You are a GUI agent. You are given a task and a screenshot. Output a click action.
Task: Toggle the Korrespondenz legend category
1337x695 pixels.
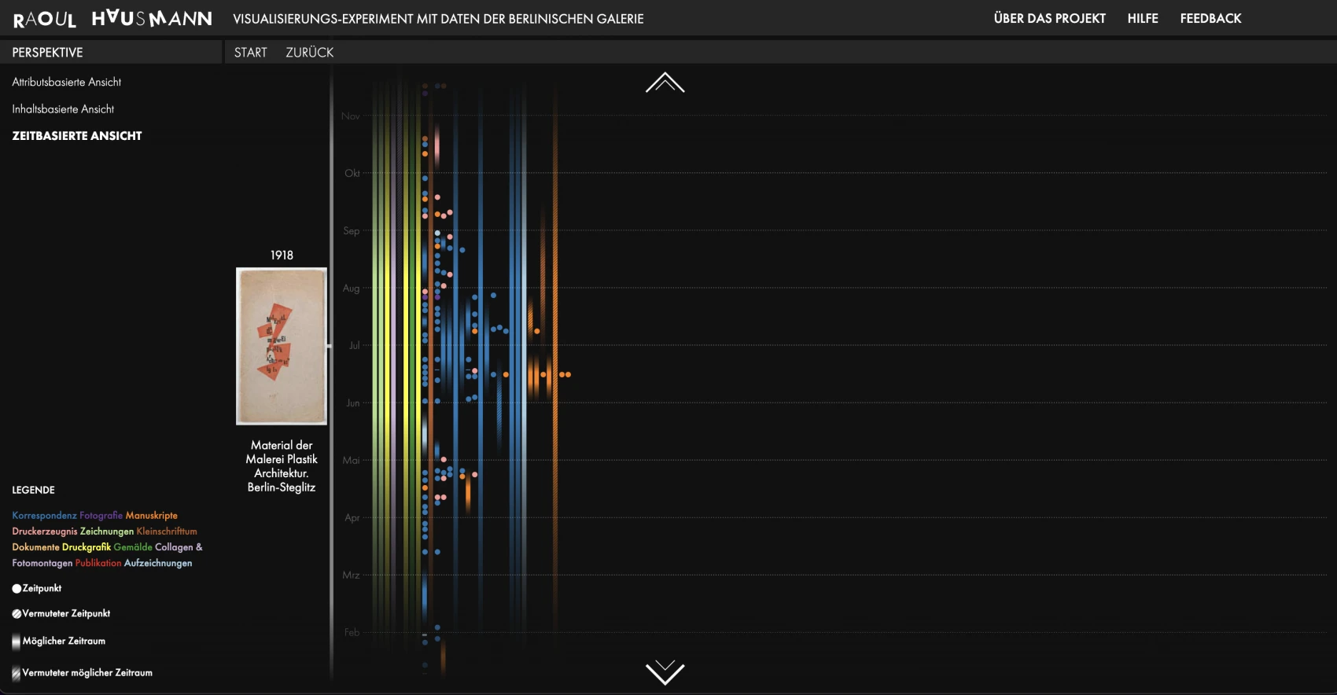point(44,516)
